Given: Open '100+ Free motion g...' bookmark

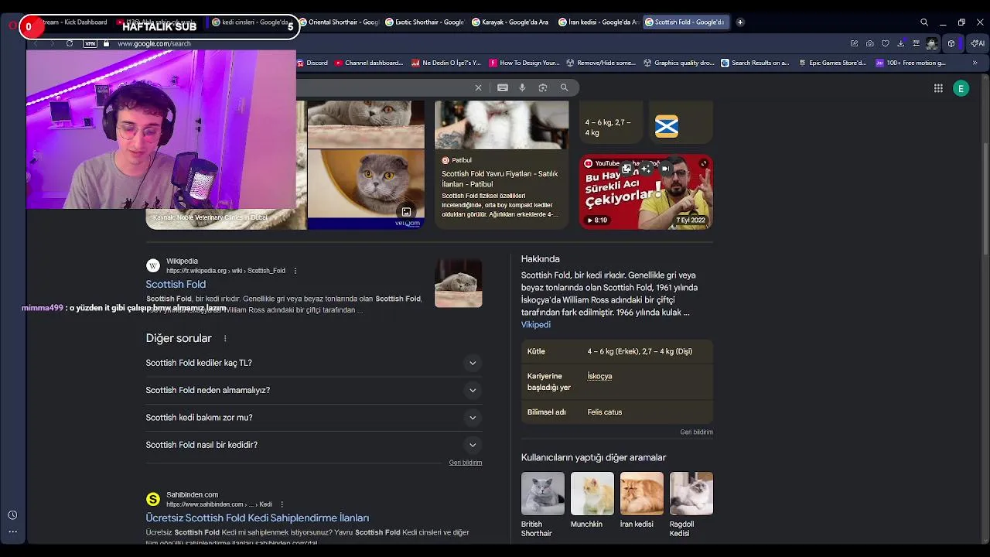Looking at the screenshot, I should 910,63.
